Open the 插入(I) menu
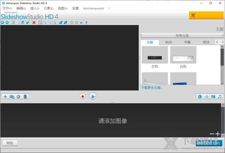The width and height of the screenshot is (225, 153). 35,8
